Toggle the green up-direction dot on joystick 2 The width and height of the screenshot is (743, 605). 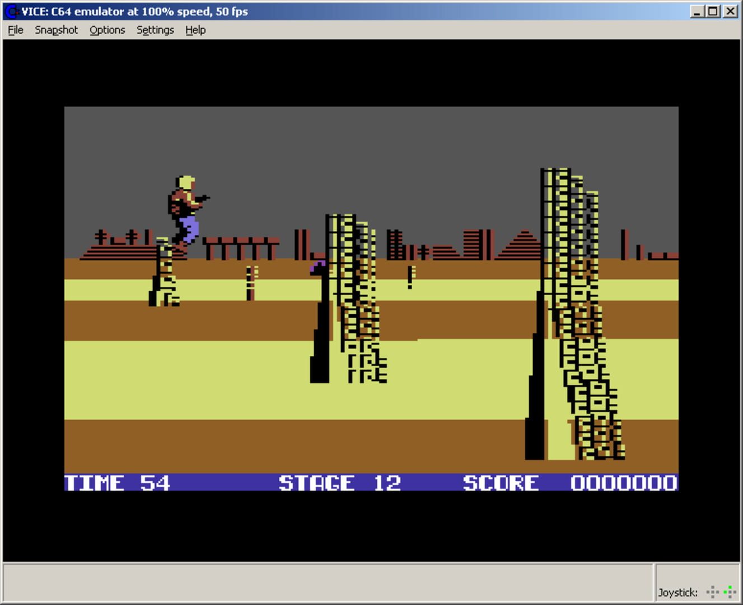(730, 587)
